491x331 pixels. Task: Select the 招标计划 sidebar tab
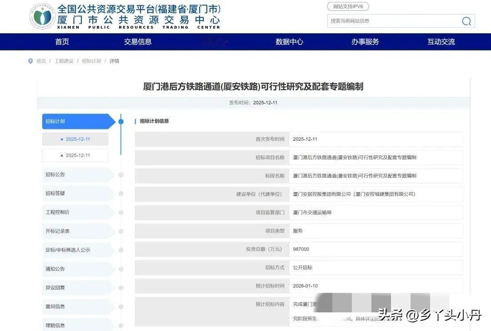[79, 121]
